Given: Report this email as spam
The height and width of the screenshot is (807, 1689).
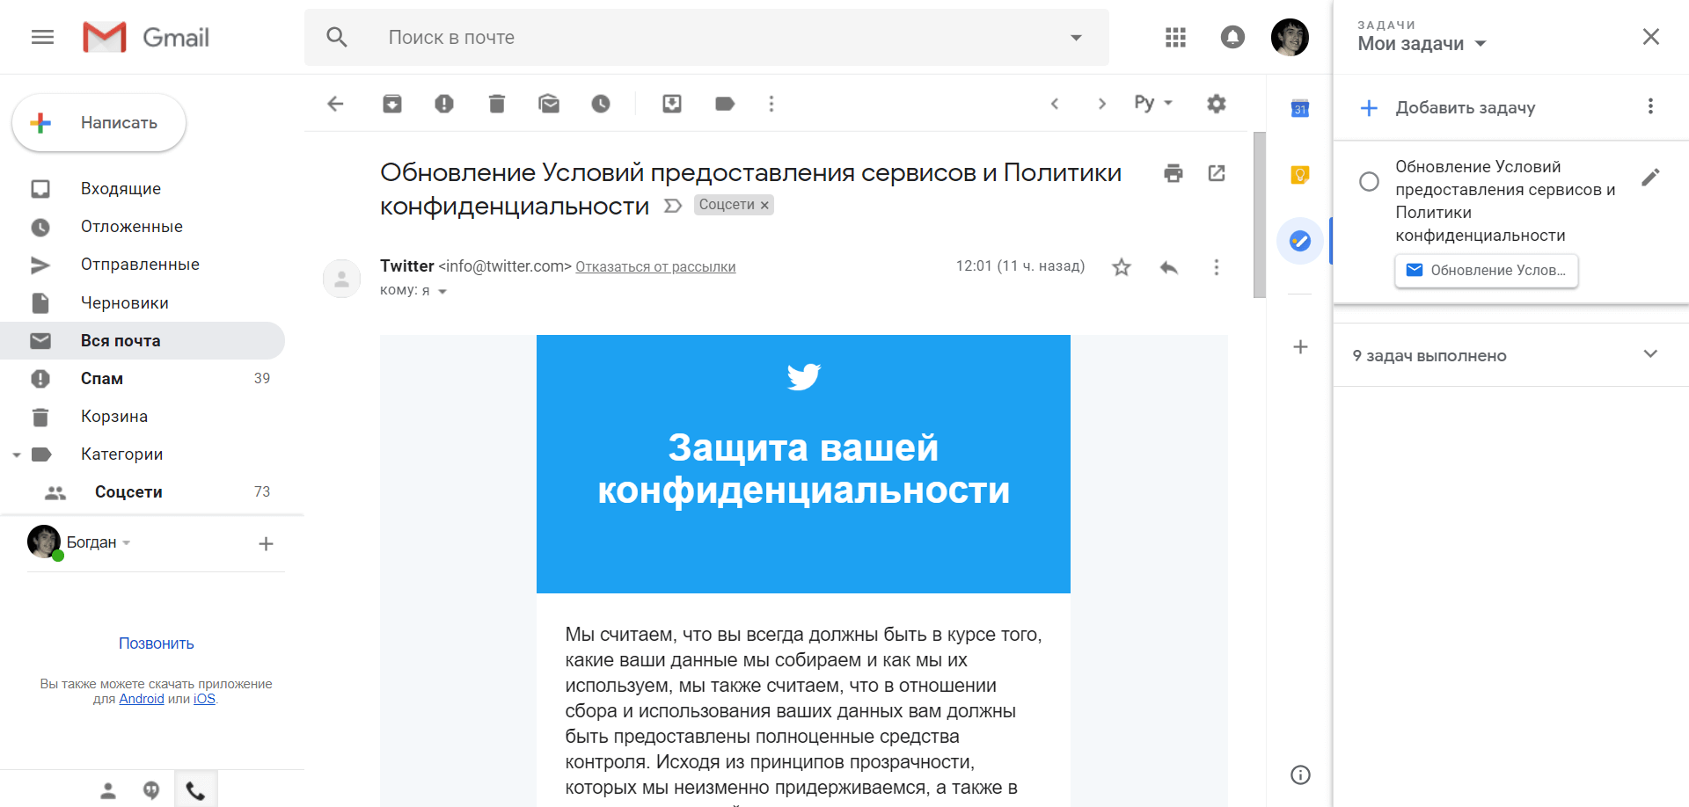Looking at the screenshot, I should pyautogui.click(x=444, y=104).
